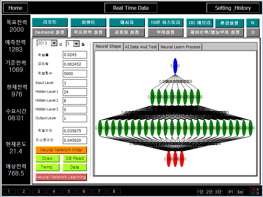Open the Home screen button

(x=15, y=8)
